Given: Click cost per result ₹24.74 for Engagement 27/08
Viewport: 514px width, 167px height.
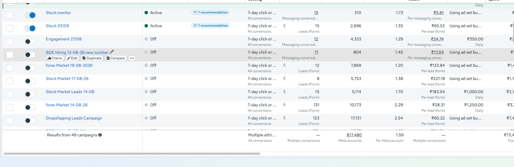Looking at the screenshot, I should pos(437,39).
